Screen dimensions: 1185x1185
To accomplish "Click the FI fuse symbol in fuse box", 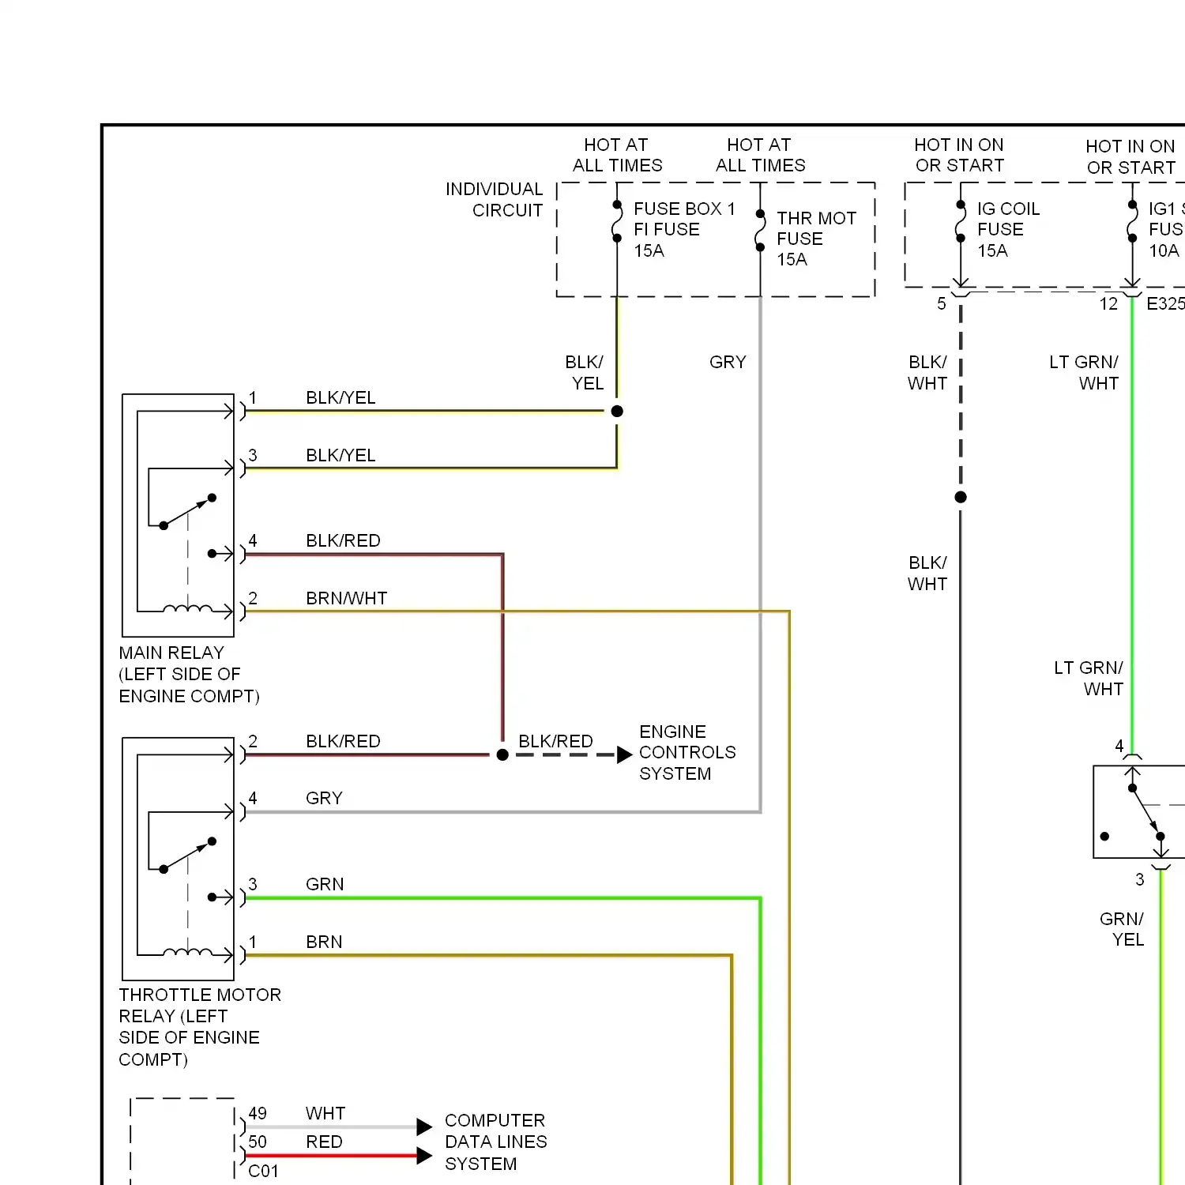I will click(617, 221).
